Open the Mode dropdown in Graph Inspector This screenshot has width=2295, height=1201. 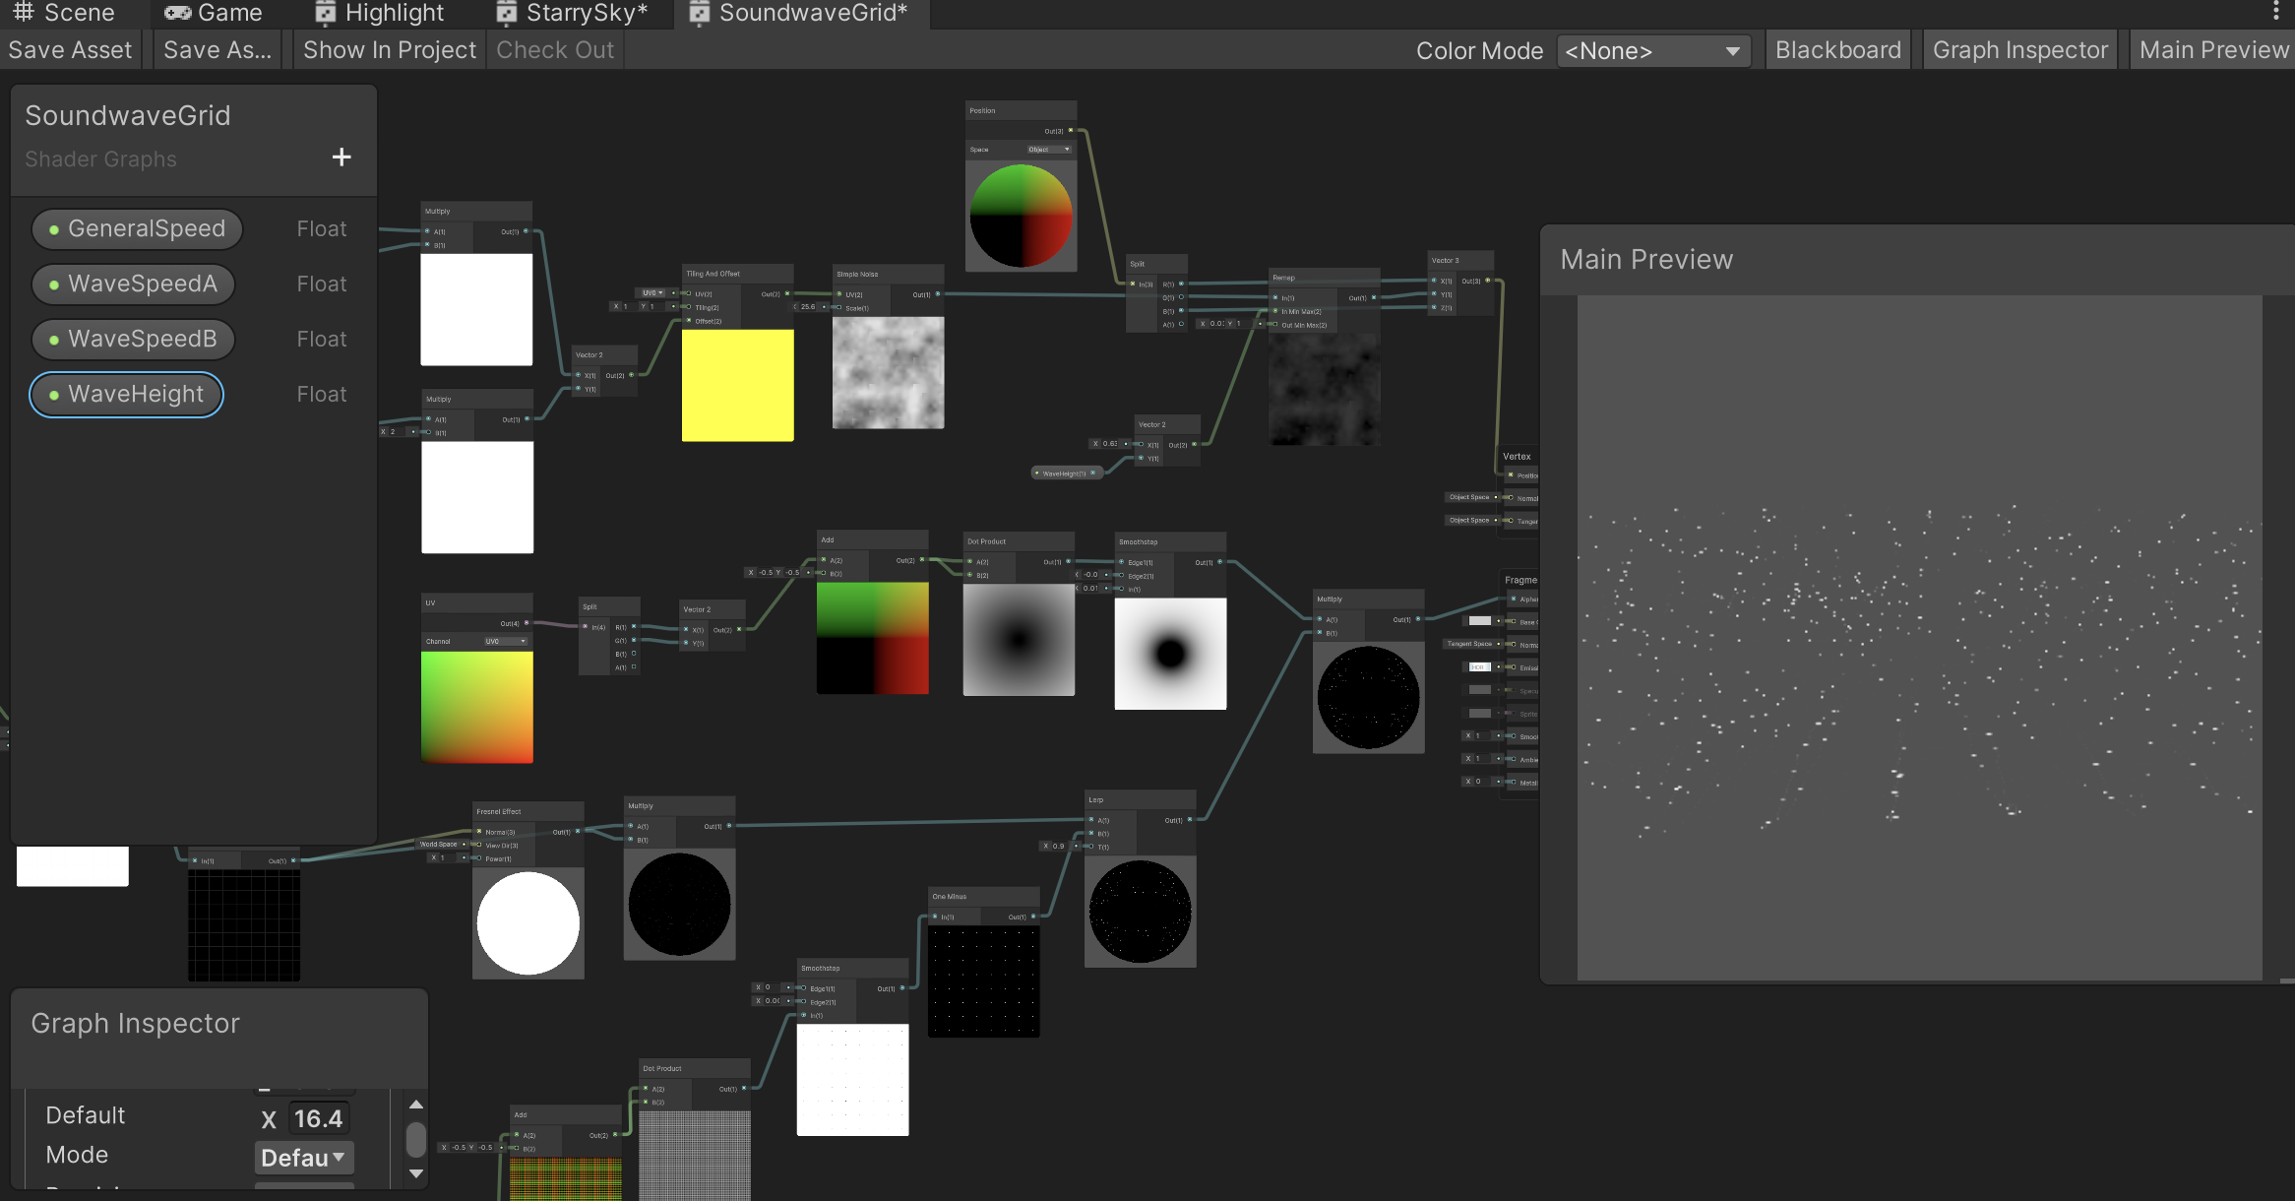[x=303, y=1158]
